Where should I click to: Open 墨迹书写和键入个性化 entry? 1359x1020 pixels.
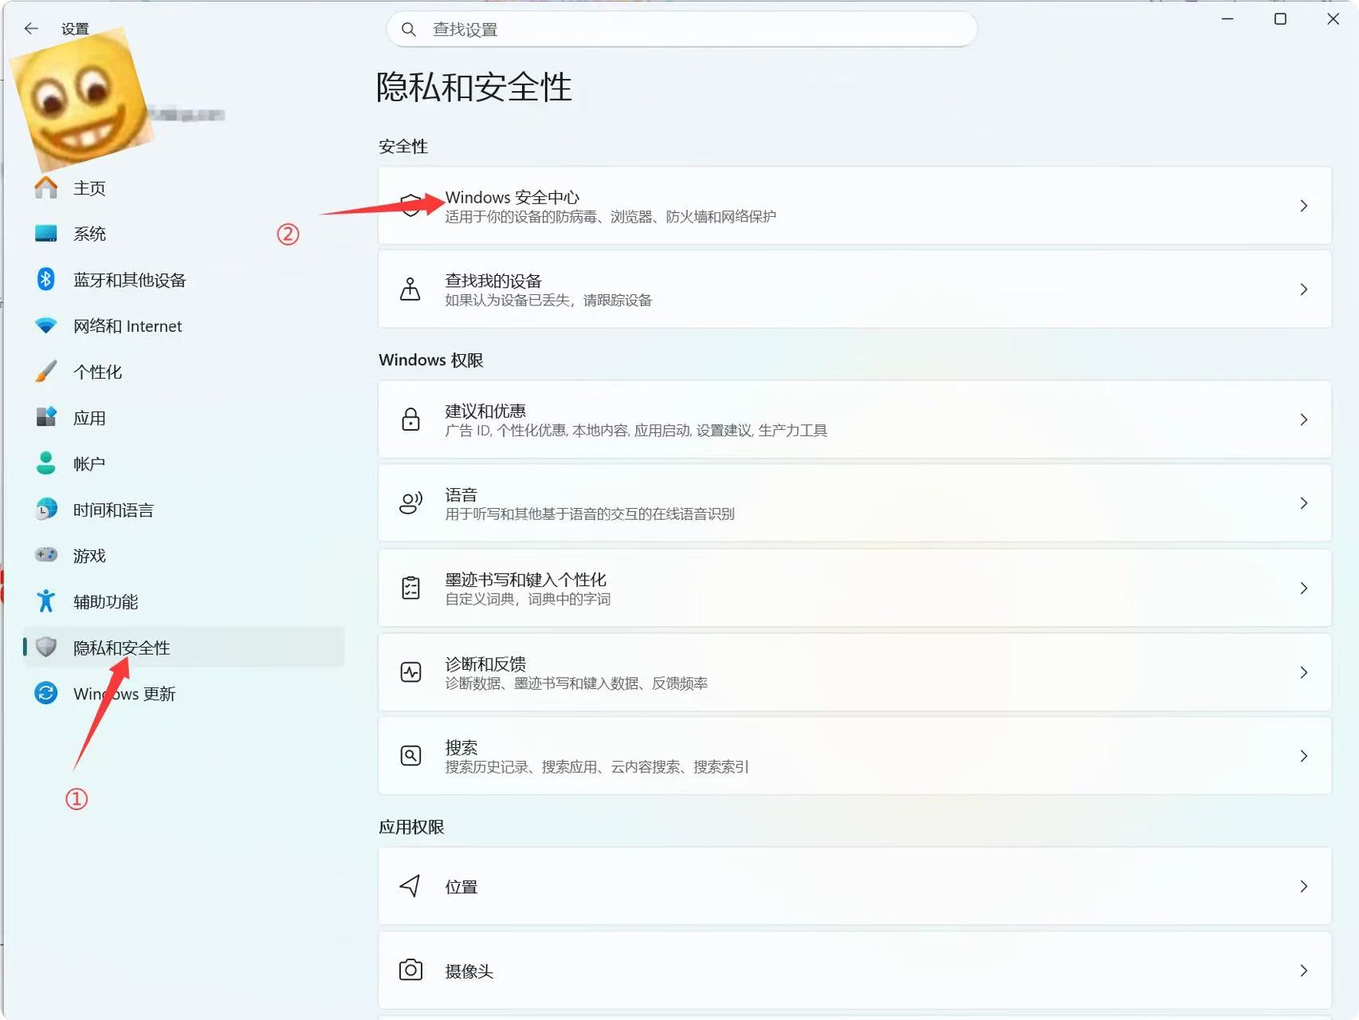tap(854, 588)
